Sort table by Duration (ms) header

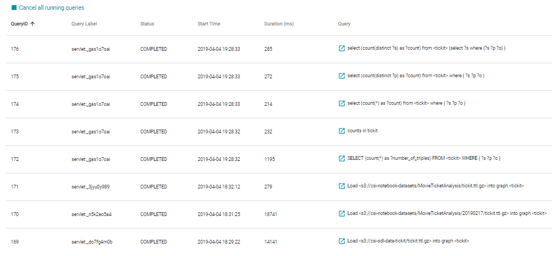pos(278,24)
